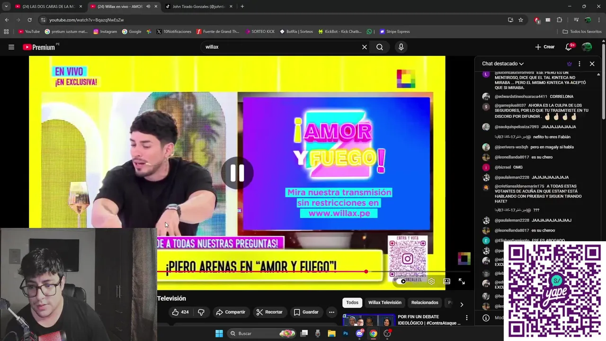Switch to John Tirado Gonzales tab
Image resolution: width=606 pixels, height=341 pixels.
click(x=199, y=7)
